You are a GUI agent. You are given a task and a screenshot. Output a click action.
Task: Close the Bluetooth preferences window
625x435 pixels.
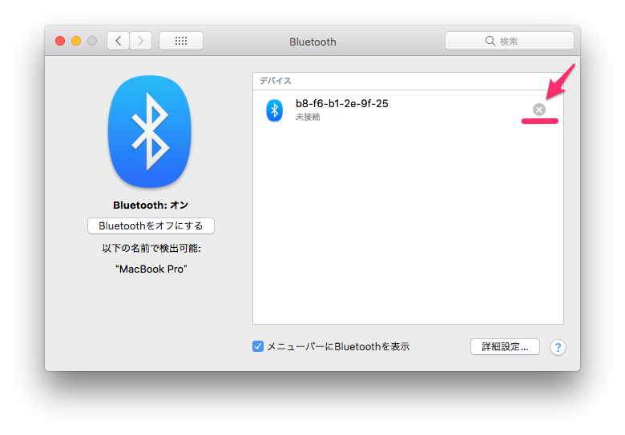pyautogui.click(x=60, y=41)
